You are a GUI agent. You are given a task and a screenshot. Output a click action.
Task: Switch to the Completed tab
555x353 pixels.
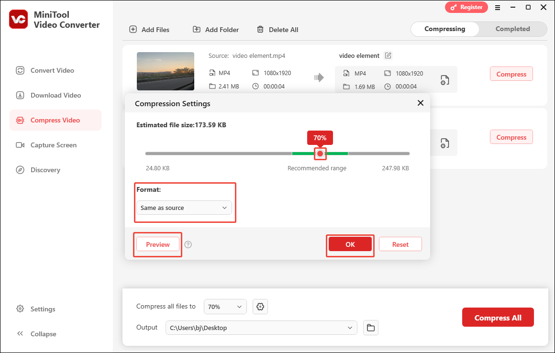512,29
